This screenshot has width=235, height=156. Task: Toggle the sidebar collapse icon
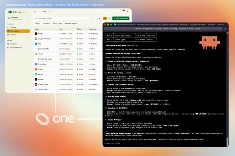pyautogui.click(x=35, y=11)
